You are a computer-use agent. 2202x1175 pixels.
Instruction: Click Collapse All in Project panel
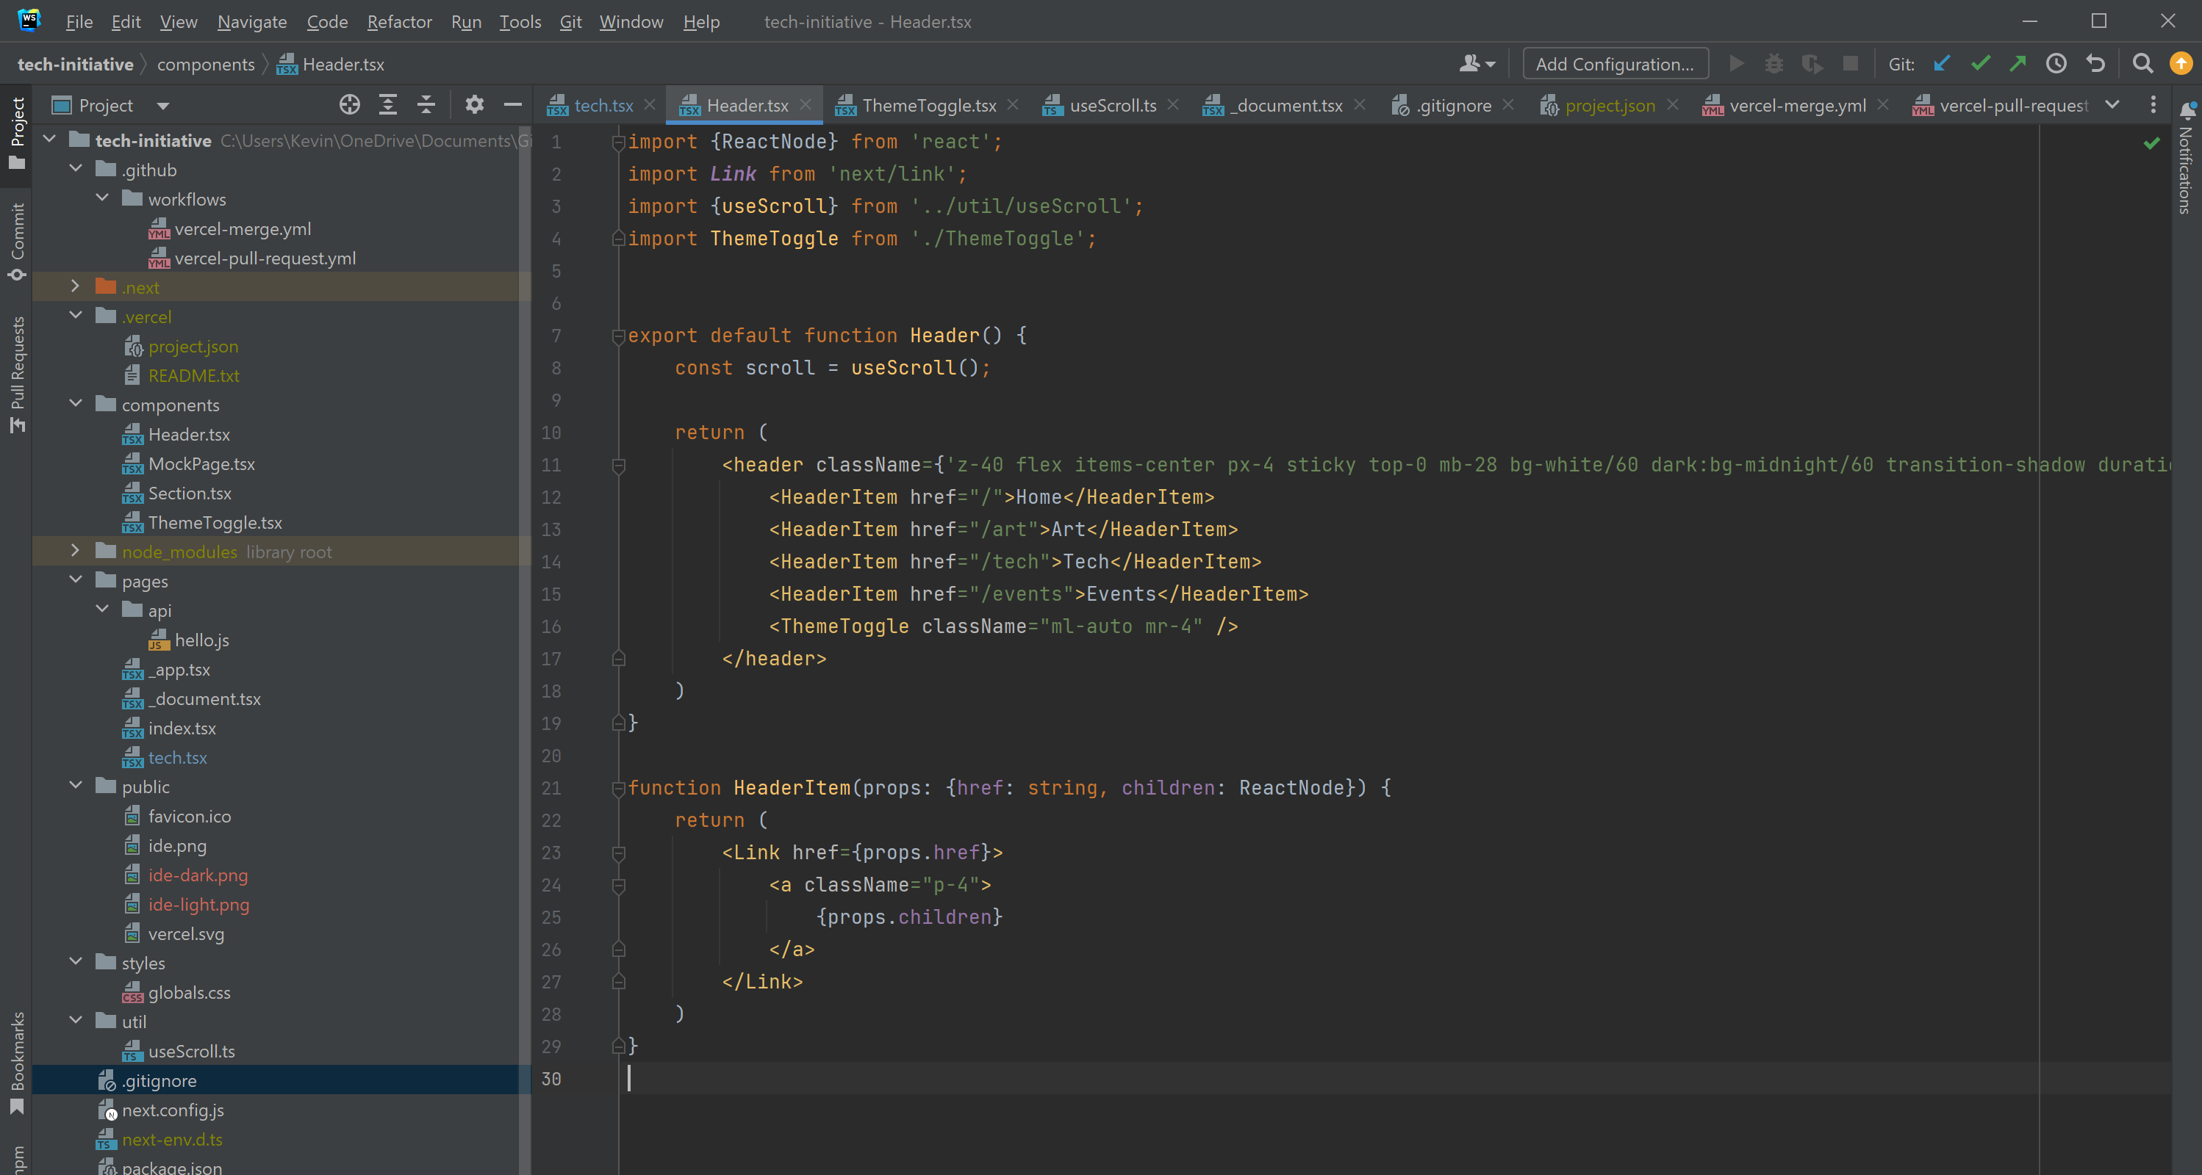(x=426, y=105)
